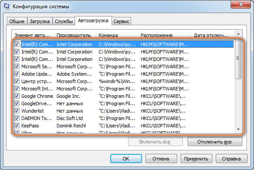
Task: Click the list scrollbar up arrow
Action: click(238, 34)
